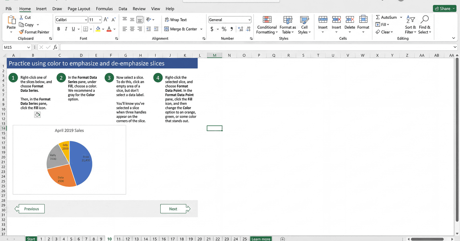Click the Paste clipboard icon
This screenshot has width=460, height=241.
tap(11, 20)
